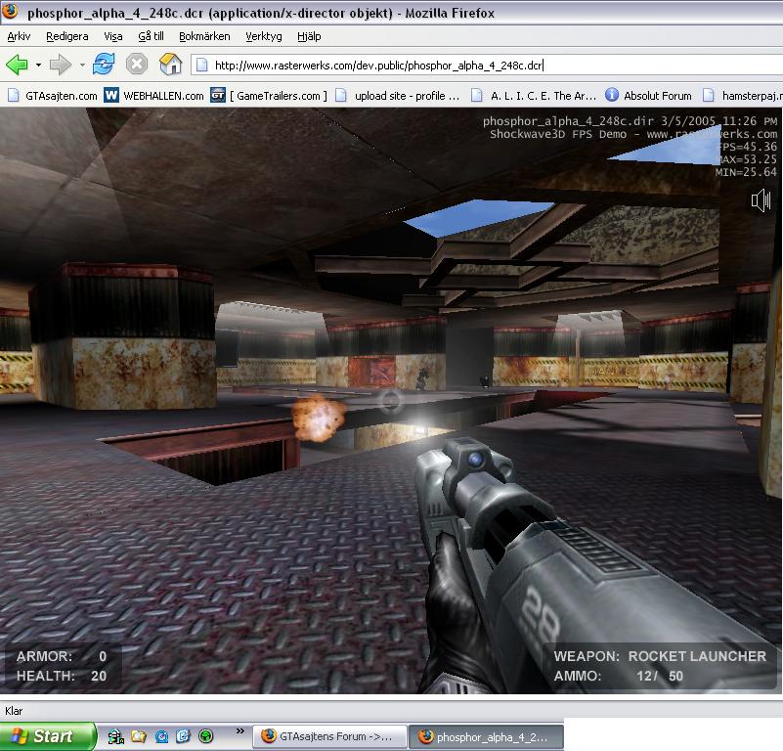Click the 'FPS=45.36' counter text
This screenshot has height=751, width=783.
[x=747, y=147]
